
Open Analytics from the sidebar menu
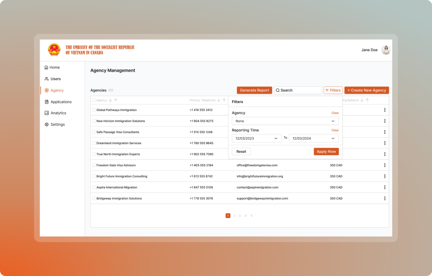coord(58,113)
